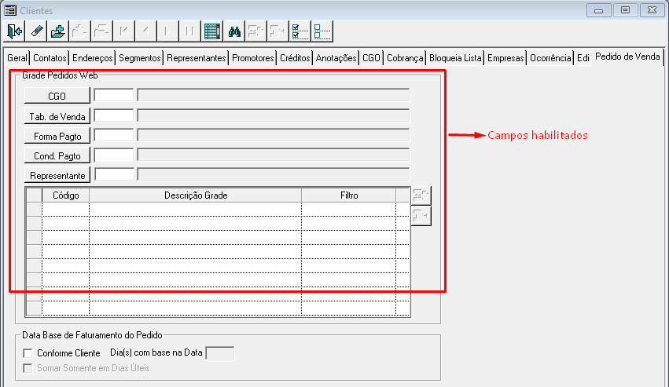The image size is (669, 387).
Task: Click the check-all toolbar icon
Action: (x=300, y=31)
